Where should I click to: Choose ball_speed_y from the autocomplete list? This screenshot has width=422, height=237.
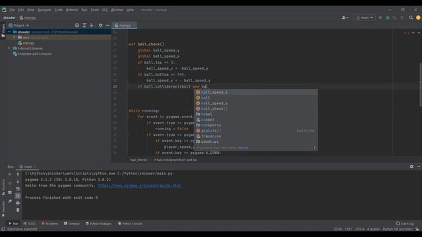click(256, 103)
